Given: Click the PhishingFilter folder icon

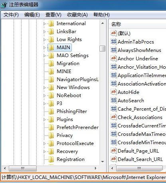Looking at the screenshot, I should point(51,111).
